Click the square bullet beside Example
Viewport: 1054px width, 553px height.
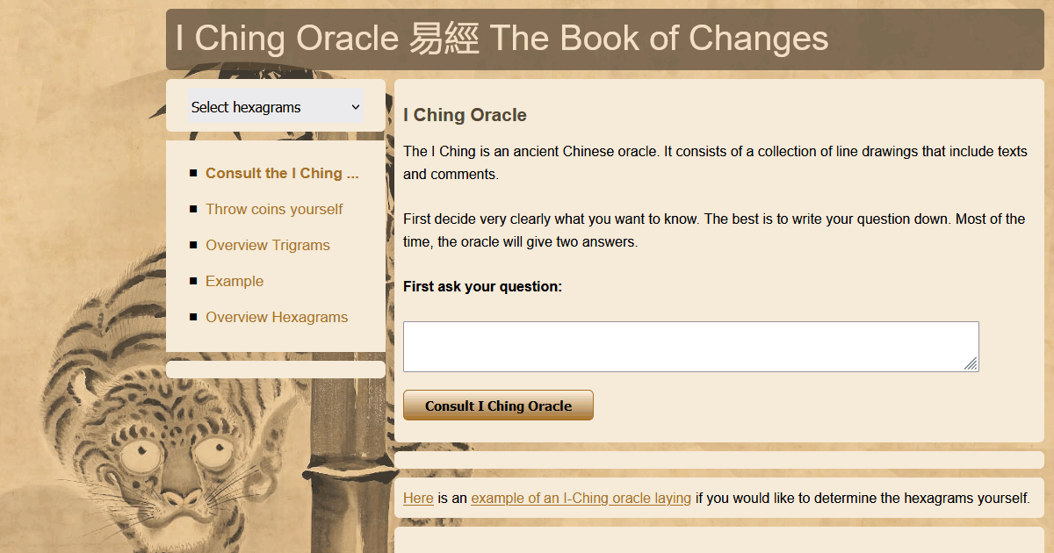coord(193,282)
